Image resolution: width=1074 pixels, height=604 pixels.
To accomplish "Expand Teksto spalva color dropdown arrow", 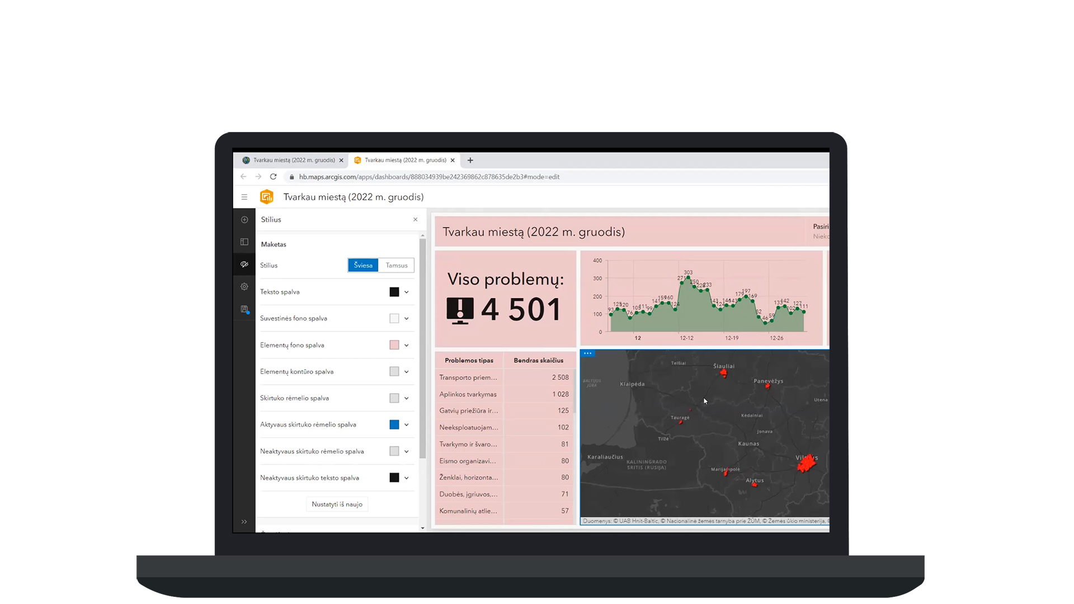I will [407, 292].
